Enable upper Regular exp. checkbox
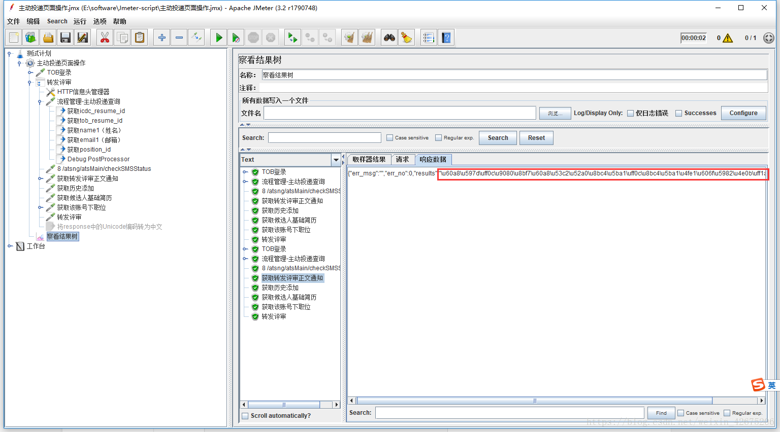 point(438,138)
